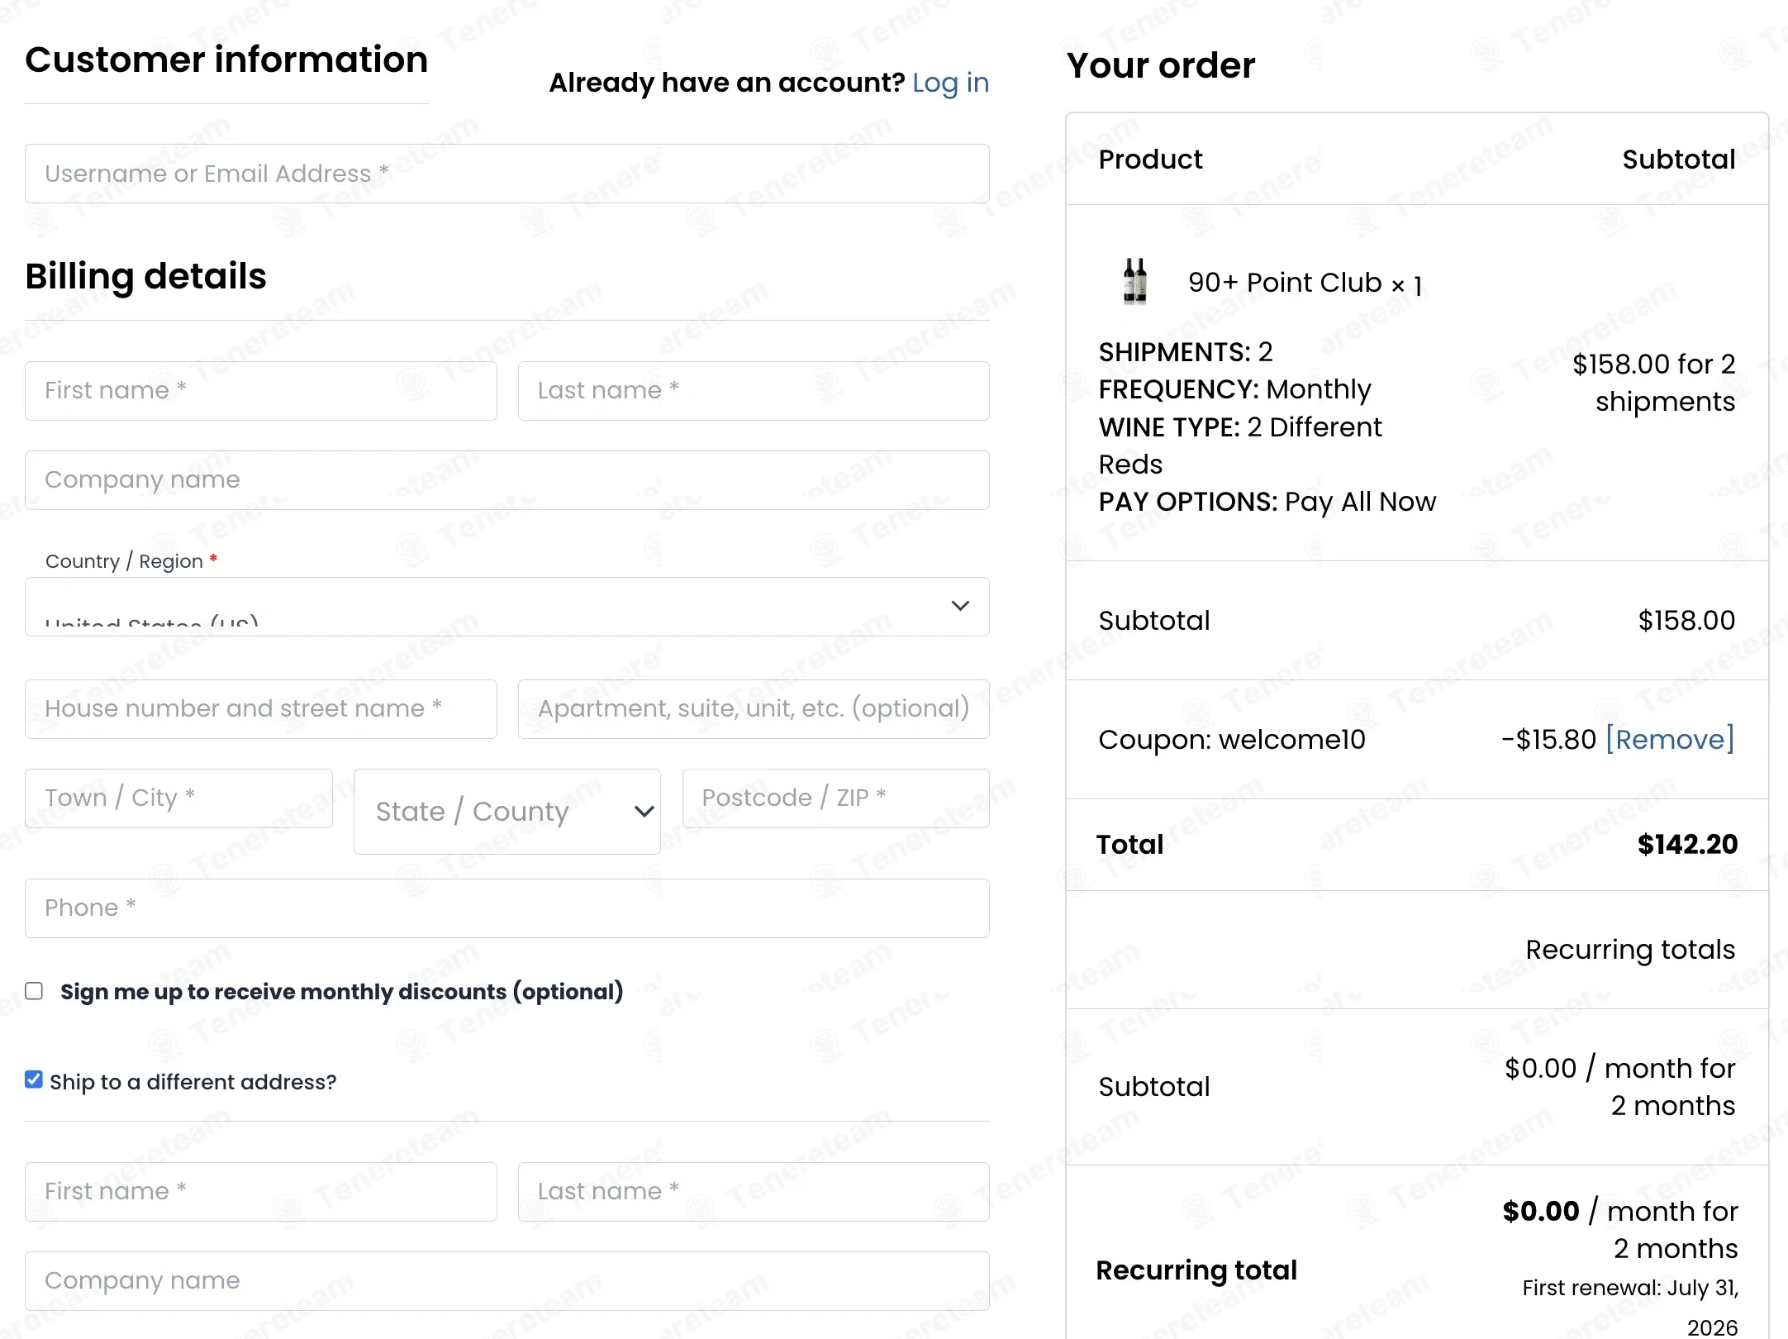Focus the Username or Email Address field
This screenshot has height=1339, width=1788.
point(506,174)
